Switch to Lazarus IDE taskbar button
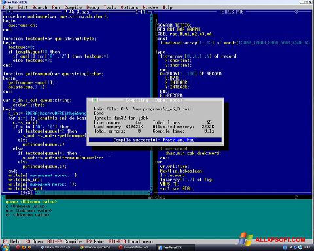 tap(58, 248)
